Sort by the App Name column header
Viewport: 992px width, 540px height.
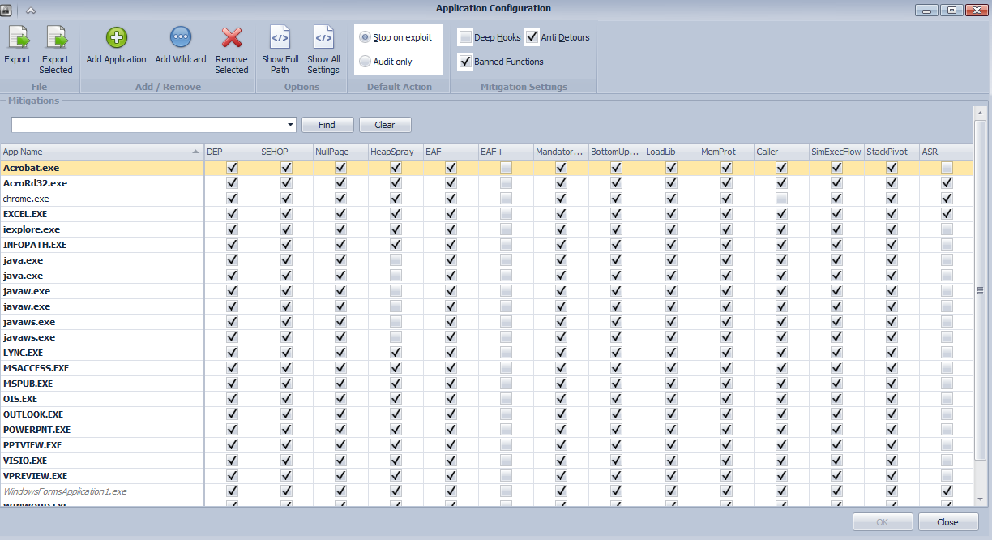pyautogui.click(x=102, y=152)
